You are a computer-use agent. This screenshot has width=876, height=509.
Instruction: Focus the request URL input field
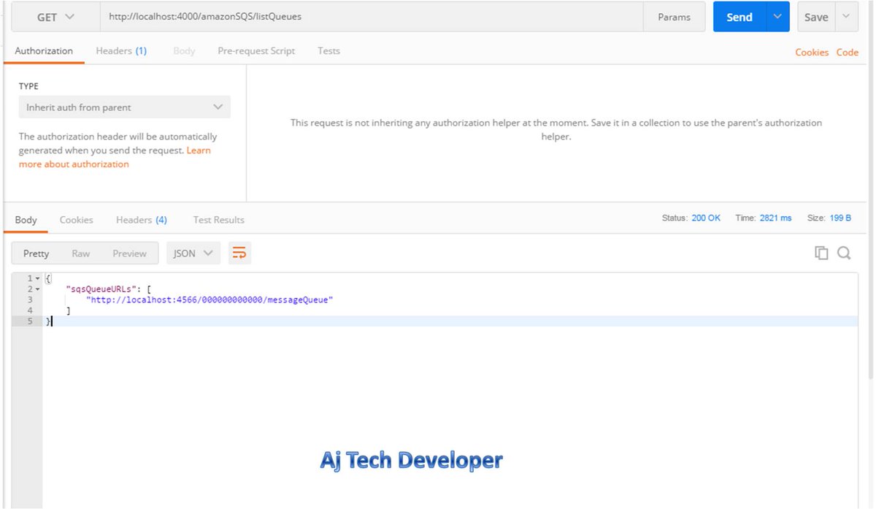[x=371, y=17]
